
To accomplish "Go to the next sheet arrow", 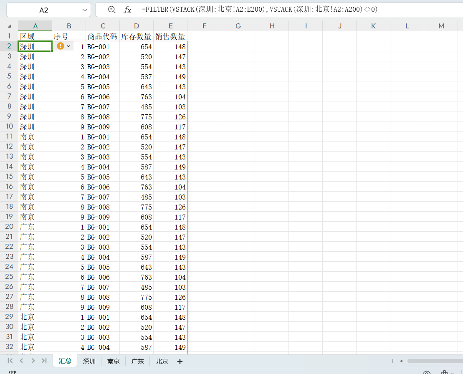I will click(33, 361).
